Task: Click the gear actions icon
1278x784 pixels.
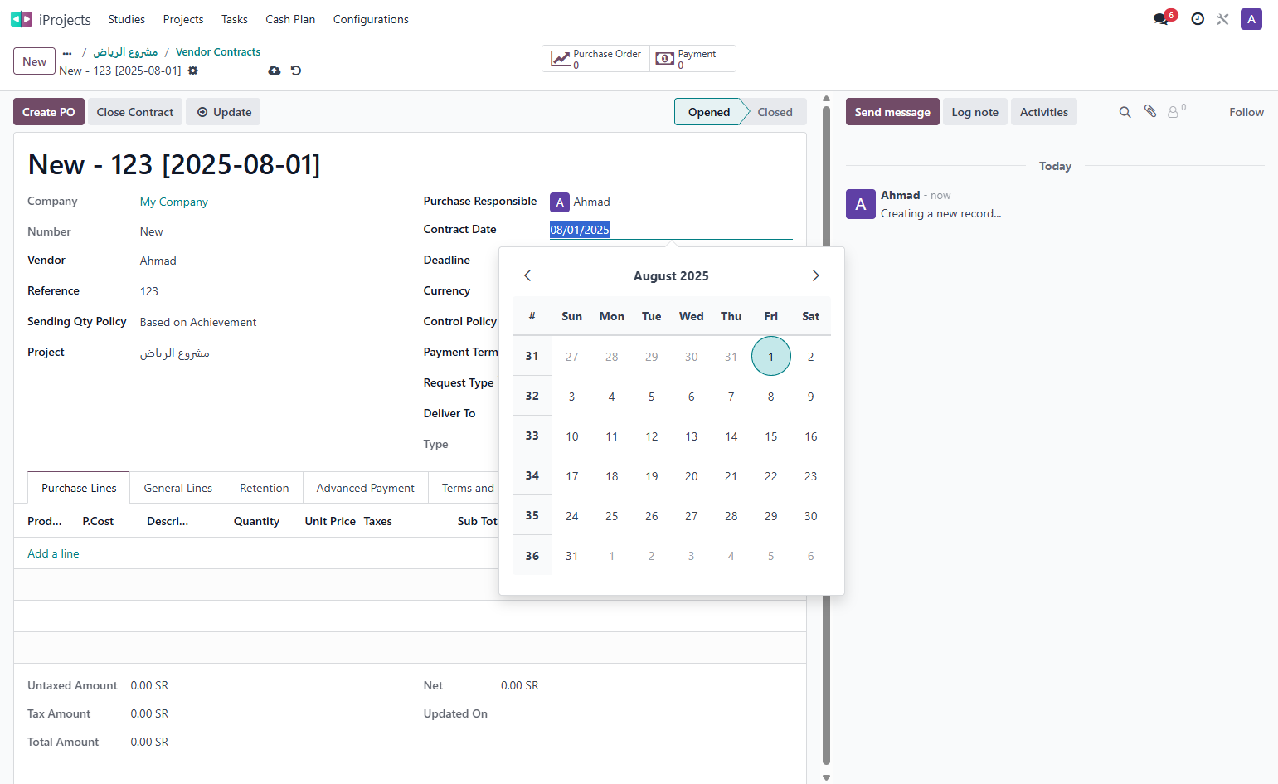Action: 193,71
